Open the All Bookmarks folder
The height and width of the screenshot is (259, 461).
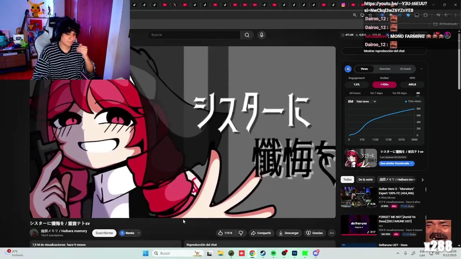pyautogui.click(x=446, y=24)
